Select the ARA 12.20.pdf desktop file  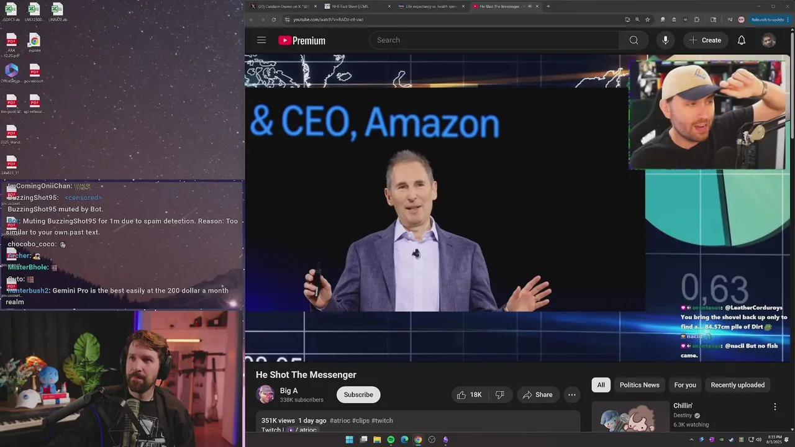tap(11, 45)
